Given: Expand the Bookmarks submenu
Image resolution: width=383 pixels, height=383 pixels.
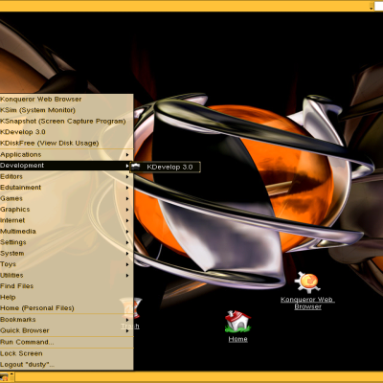Looking at the screenshot, I should 66,320.
